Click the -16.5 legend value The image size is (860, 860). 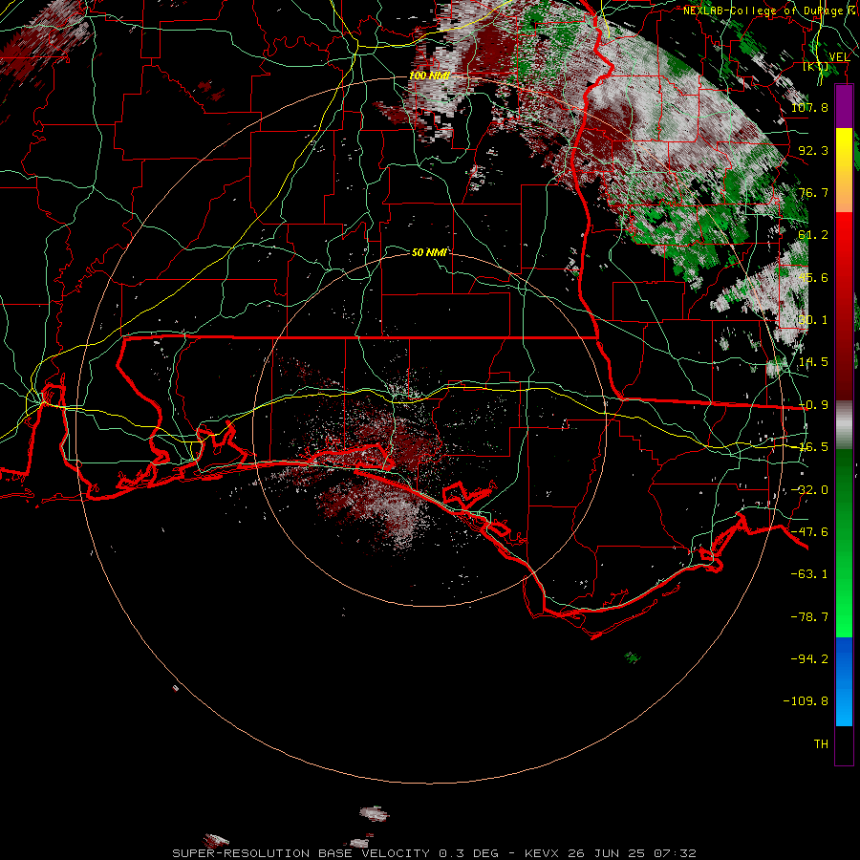(x=813, y=447)
